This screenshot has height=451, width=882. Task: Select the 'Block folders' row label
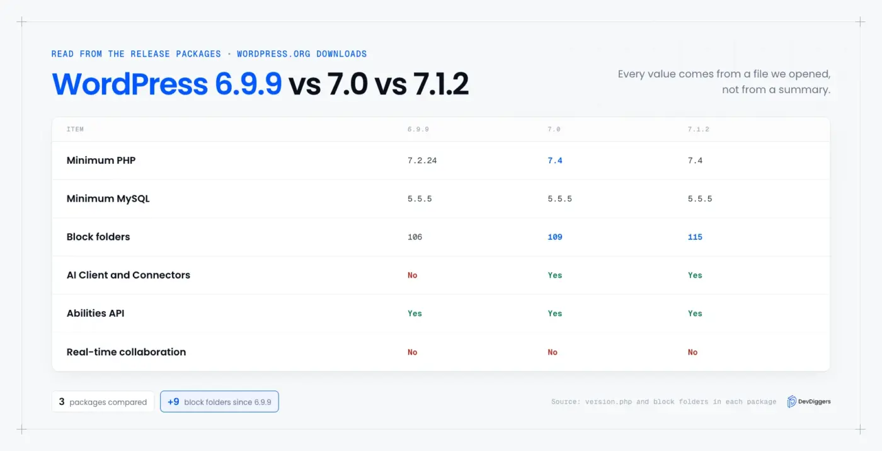click(x=98, y=237)
